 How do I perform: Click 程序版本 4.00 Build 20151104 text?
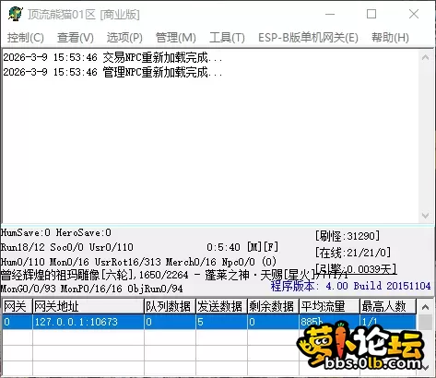[350, 286]
